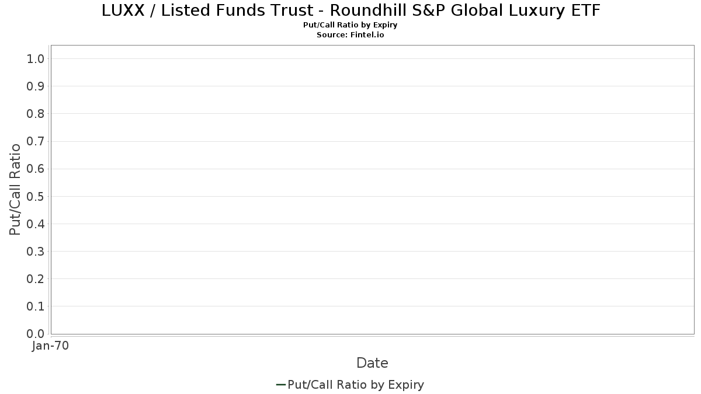
Task: Click the 0.0 y-axis tick label
Action: point(36,333)
